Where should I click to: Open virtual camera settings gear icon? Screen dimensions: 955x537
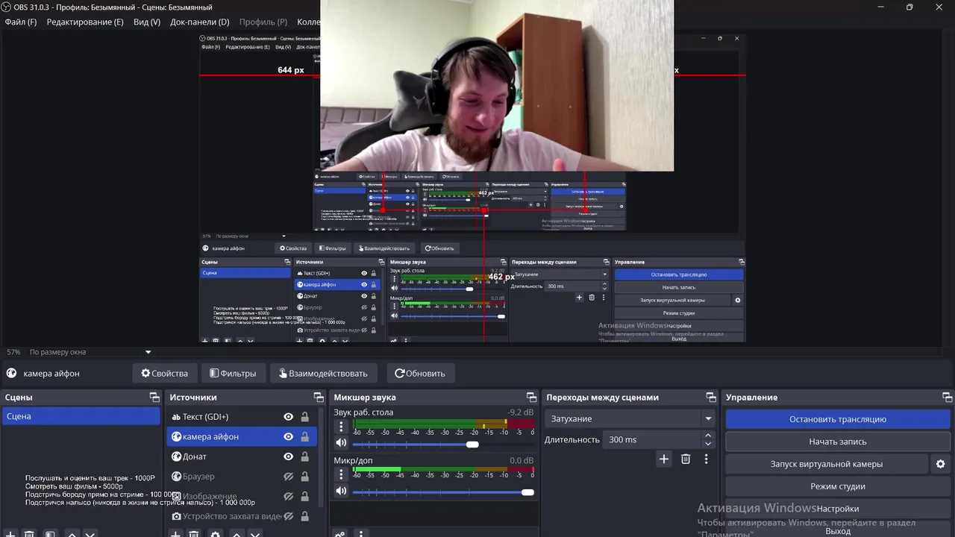coord(940,464)
